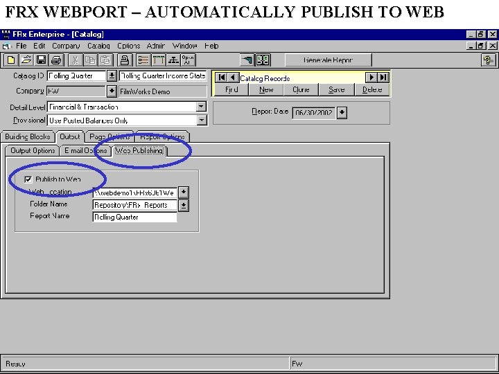The width and height of the screenshot is (499, 374).
Task: Click the Delete button
Action: 372,89
